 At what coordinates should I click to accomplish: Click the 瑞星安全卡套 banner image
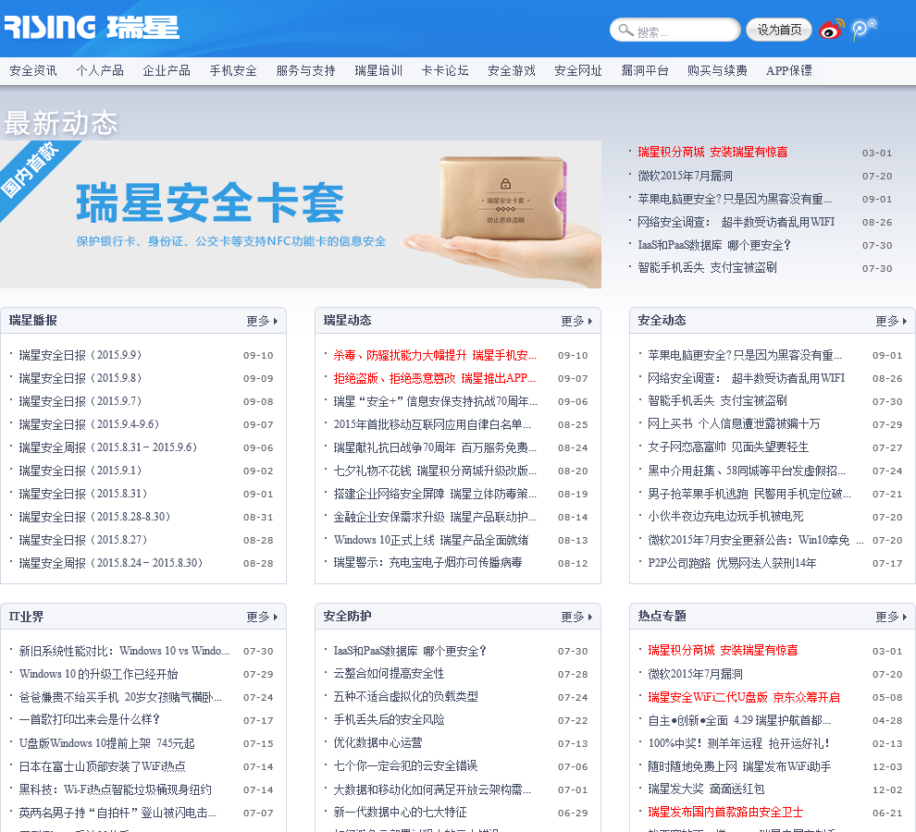[x=301, y=214]
